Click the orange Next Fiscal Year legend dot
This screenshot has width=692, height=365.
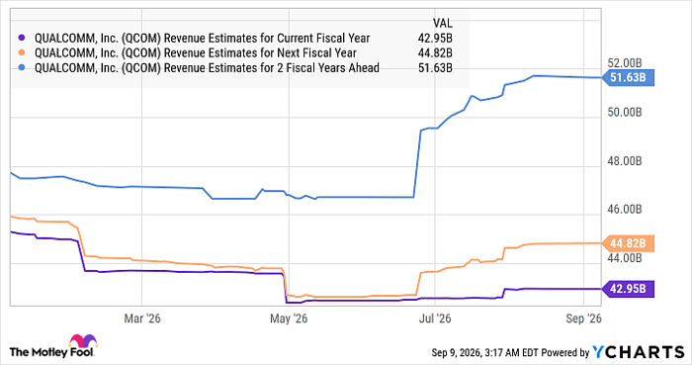click(22, 53)
